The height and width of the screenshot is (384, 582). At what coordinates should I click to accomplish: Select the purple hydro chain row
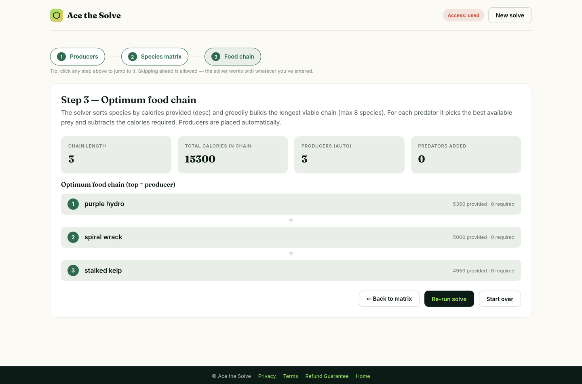[291, 204]
